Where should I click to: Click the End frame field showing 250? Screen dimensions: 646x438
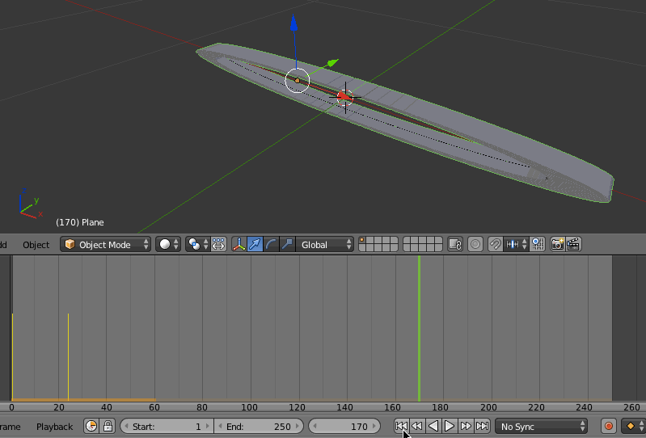coord(259,427)
